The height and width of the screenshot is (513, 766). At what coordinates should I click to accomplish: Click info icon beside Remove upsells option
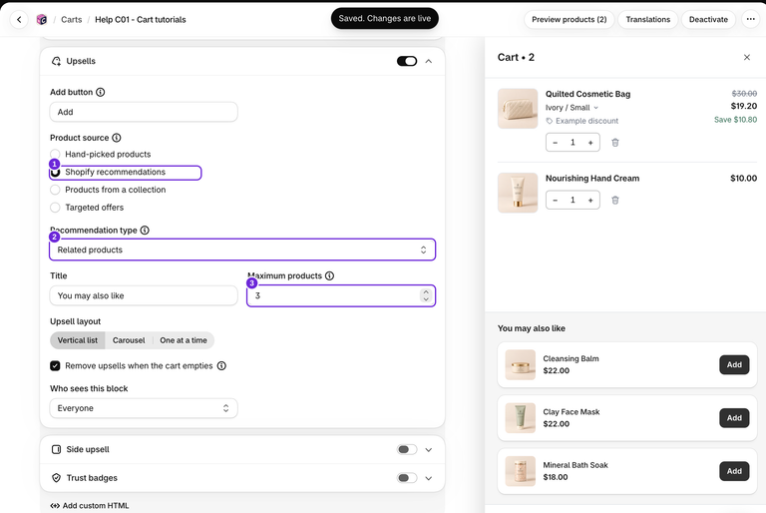pyautogui.click(x=221, y=366)
